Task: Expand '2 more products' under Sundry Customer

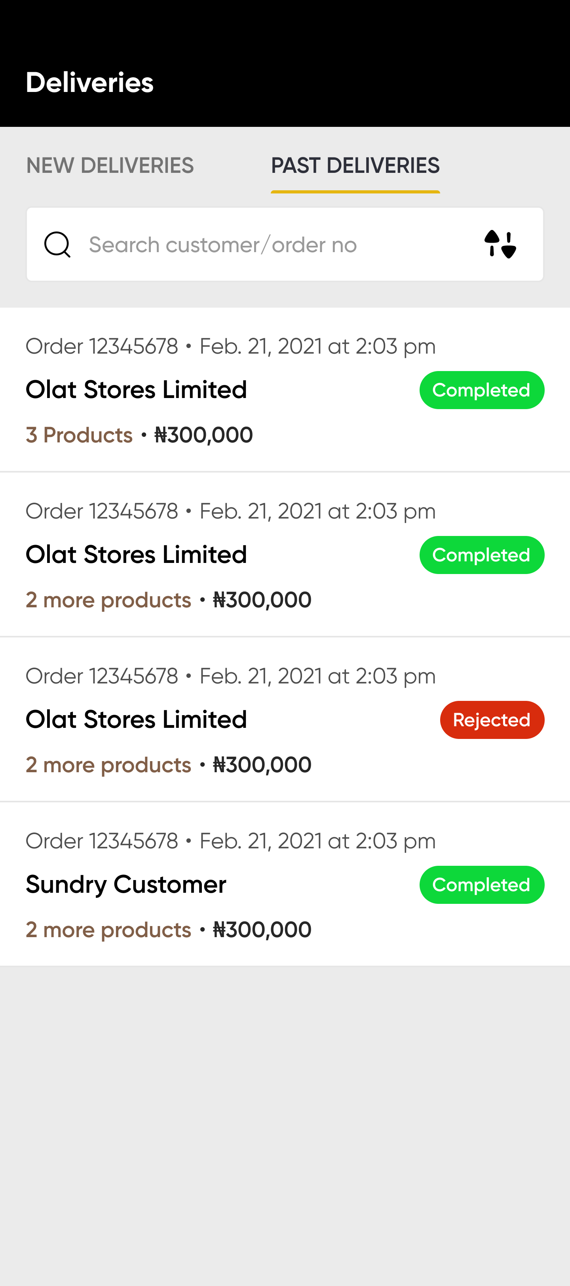Action: coord(109,930)
